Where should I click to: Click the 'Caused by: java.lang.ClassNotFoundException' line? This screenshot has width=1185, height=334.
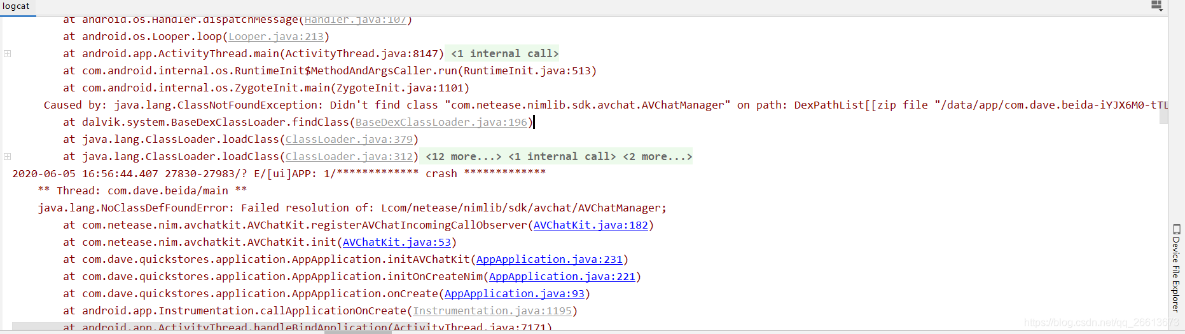(x=606, y=105)
